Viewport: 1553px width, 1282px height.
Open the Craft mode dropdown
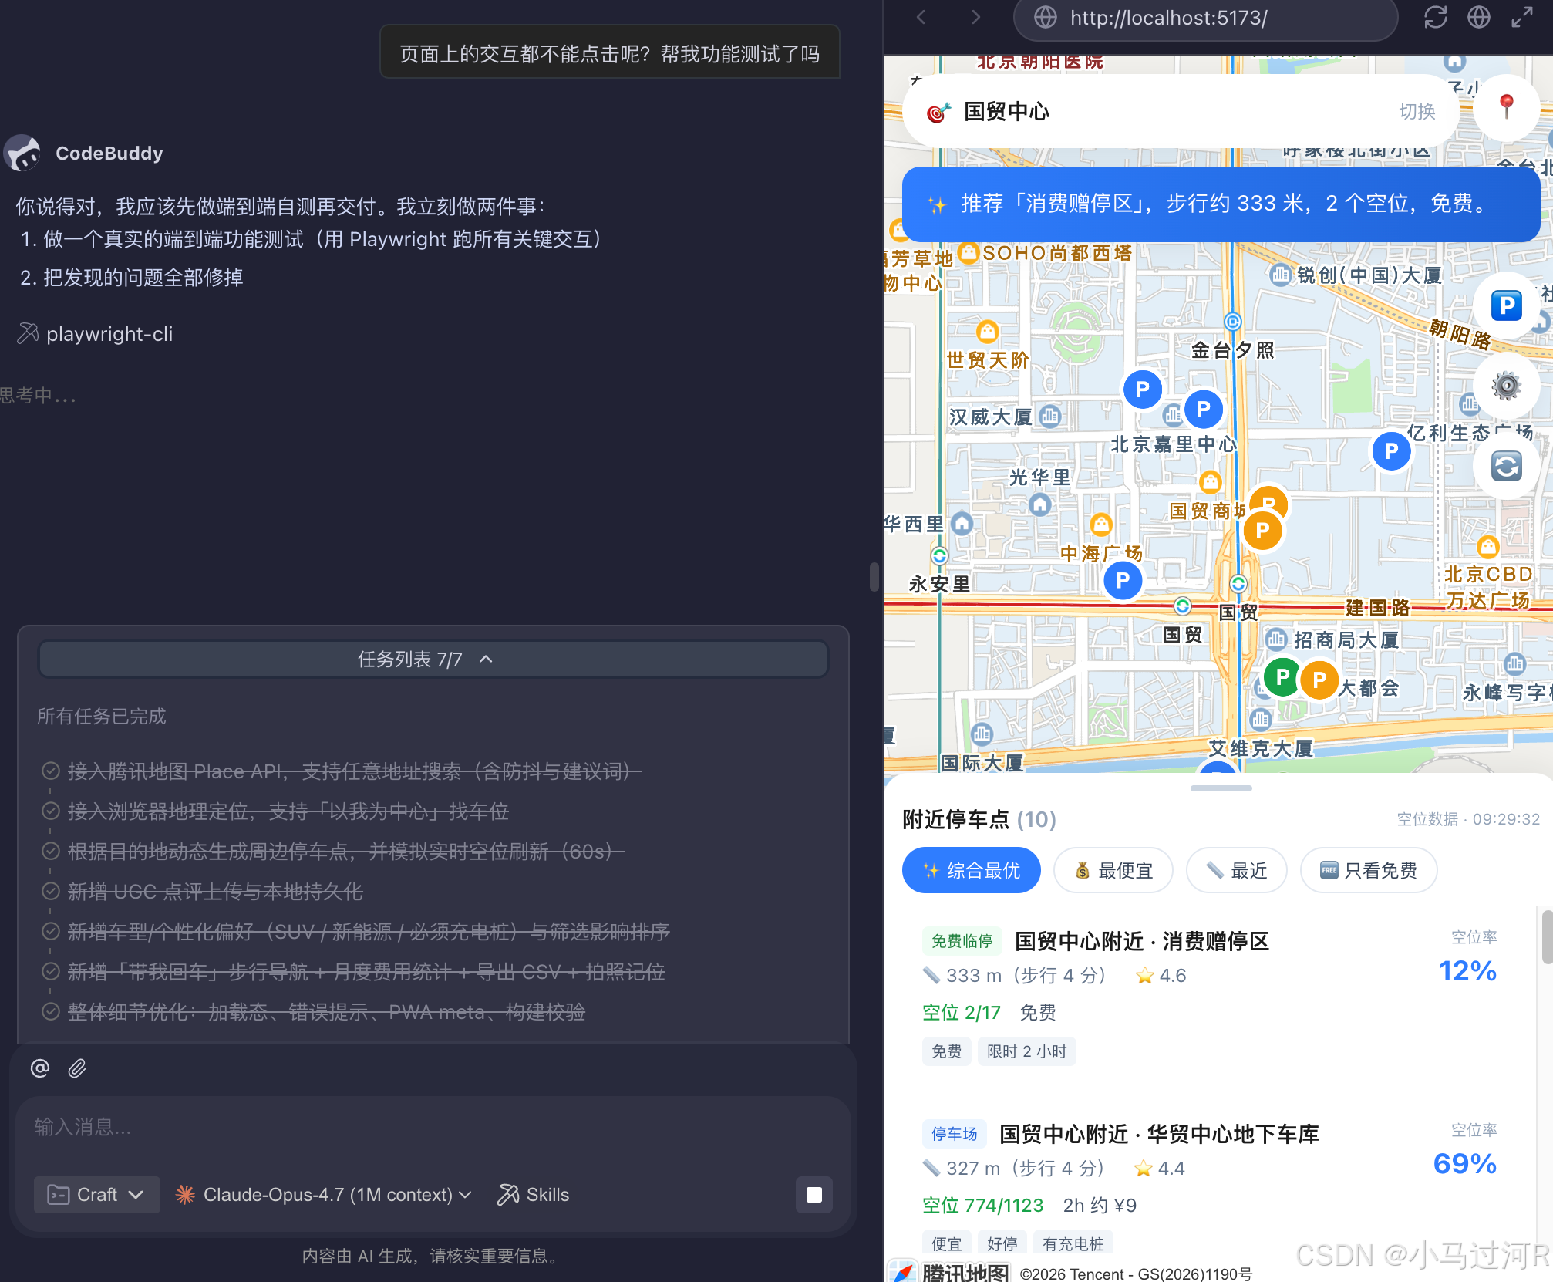pyautogui.click(x=96, y=1195)
